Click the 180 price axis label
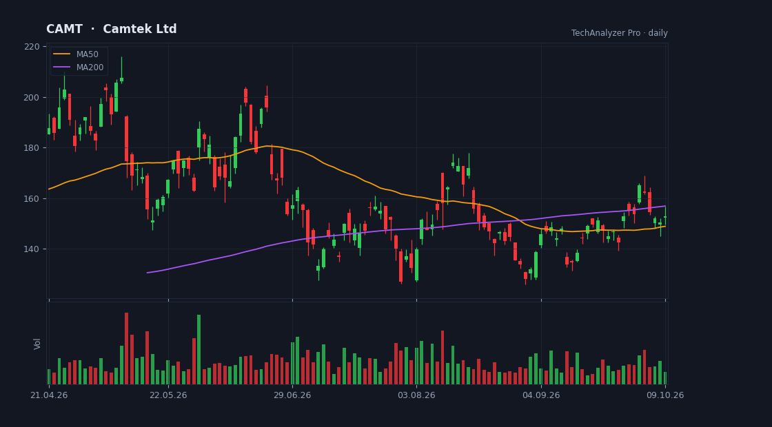The height and width of the screenshot is (427, 772). (32, 148)
